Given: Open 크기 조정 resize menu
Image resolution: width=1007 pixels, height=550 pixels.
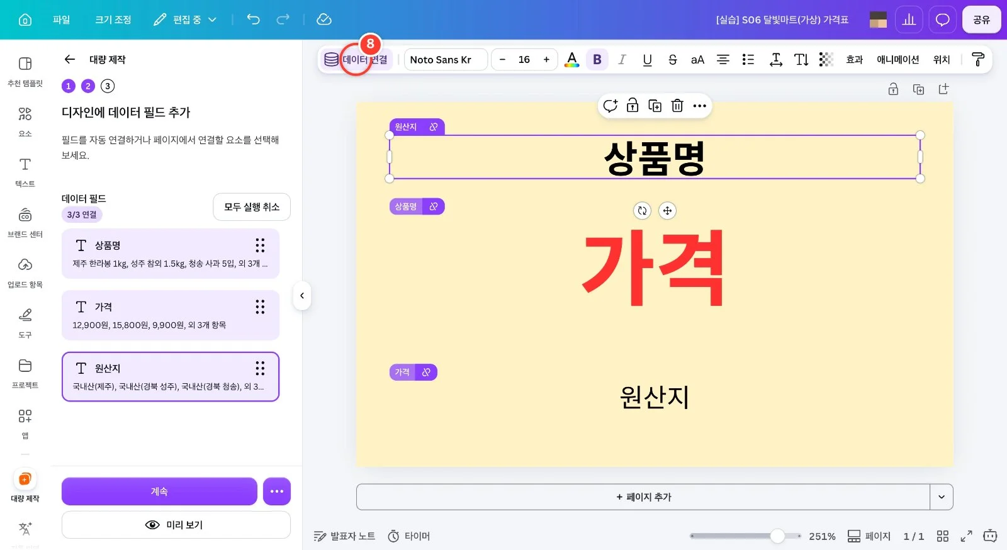Looking at the screenshot, I should [x=113, y=20].
